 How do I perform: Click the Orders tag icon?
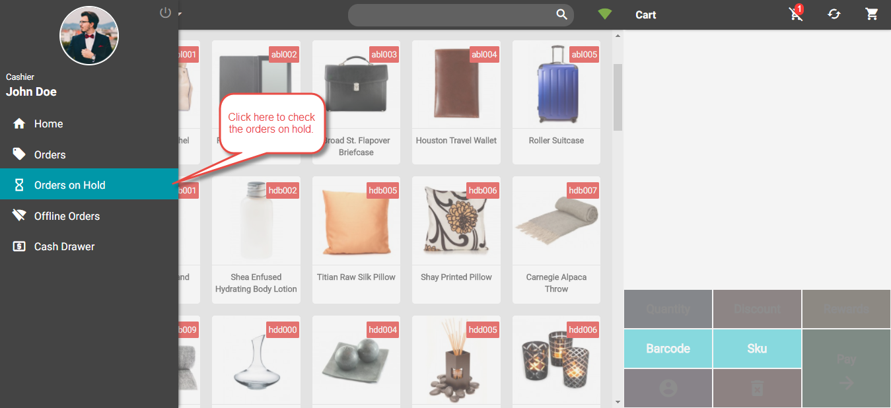pos(19,154)
